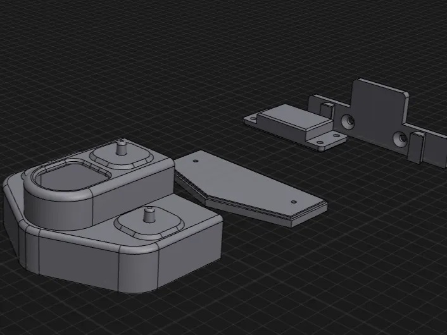Click the countersunk hole nearest the small box
This screenshot has width=447, height=335.
348,121
